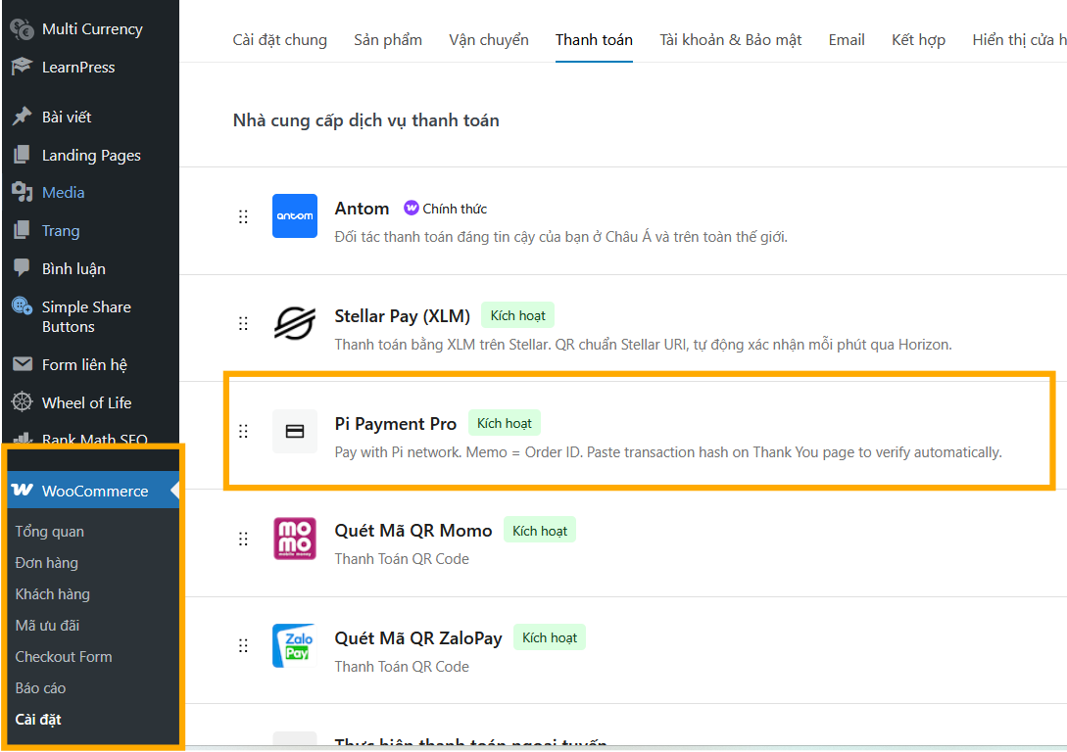Open Quét Mã QR Momo settings

click(413, 531)
